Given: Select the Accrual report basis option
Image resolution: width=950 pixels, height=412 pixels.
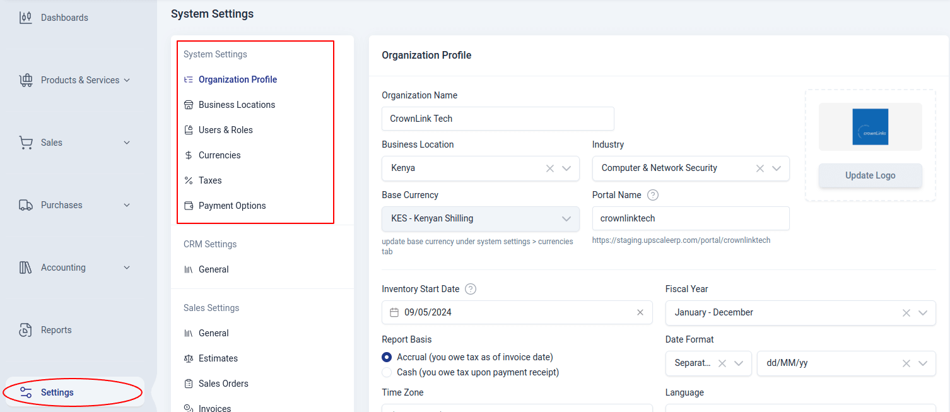Looking at the screenshot, I should tap(386, 356).
